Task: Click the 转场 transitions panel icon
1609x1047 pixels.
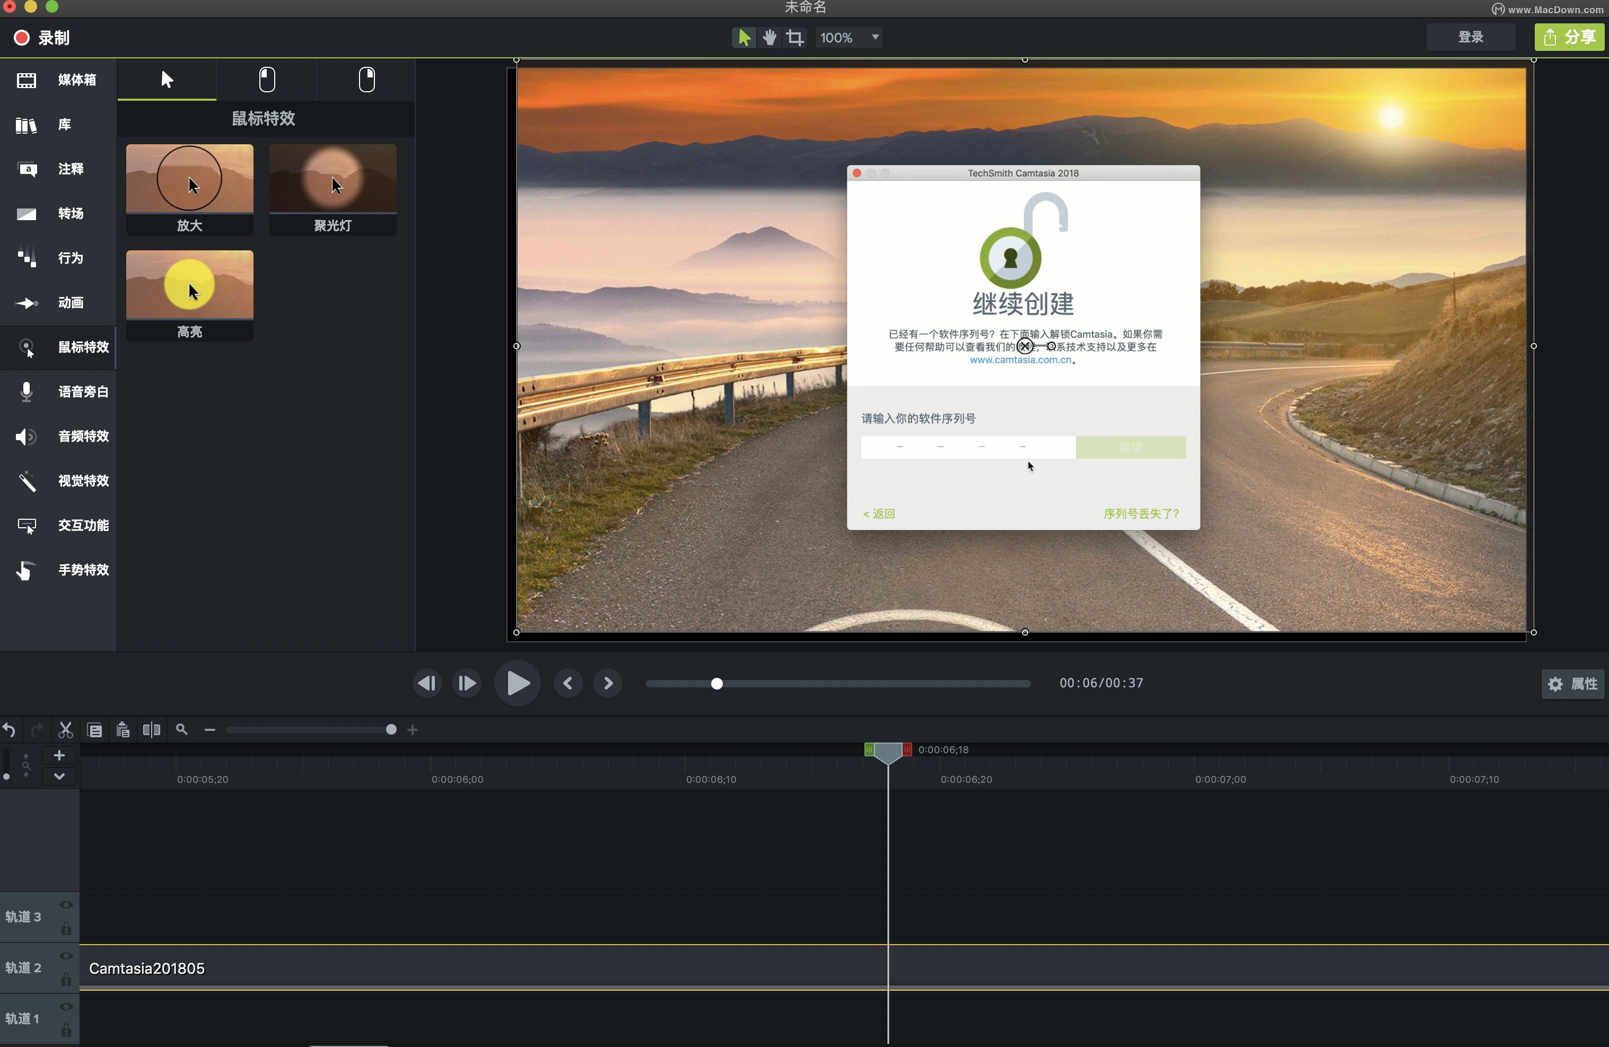Action: tap(27, 212)
